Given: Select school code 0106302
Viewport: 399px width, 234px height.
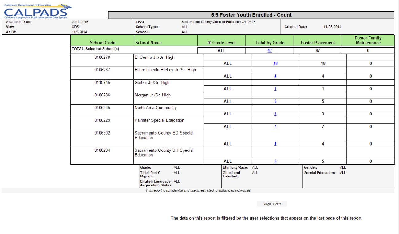Looking at the screenshot, I should point(102,133).
